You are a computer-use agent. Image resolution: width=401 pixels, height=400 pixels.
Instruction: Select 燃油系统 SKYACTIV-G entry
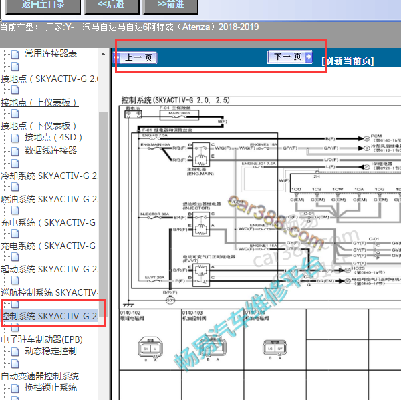49,199
